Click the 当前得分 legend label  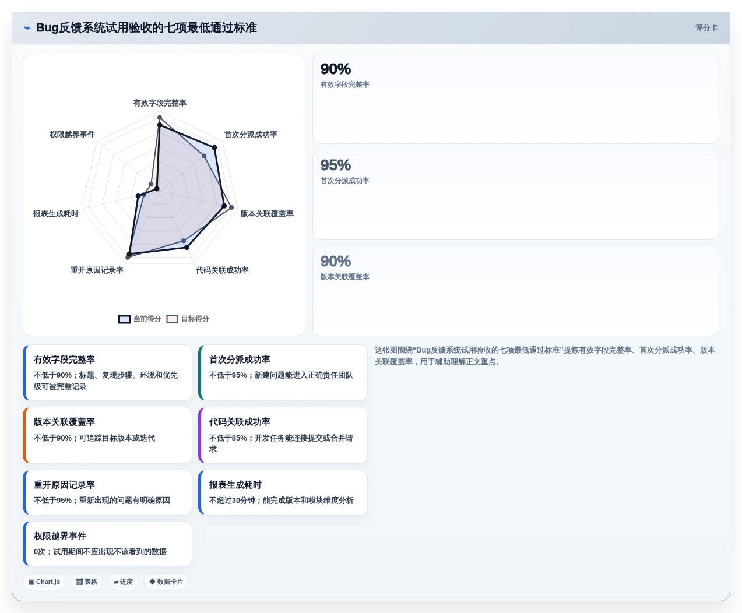(x=147, y=319)
